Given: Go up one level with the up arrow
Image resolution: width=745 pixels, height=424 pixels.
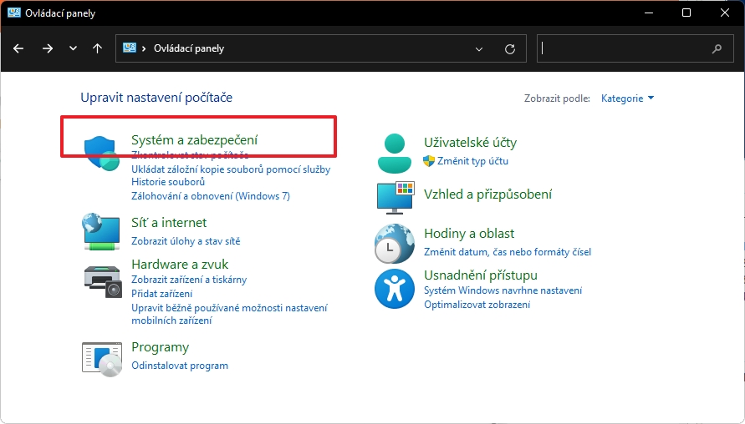Looking at the screenshot, I should [x=97, y=48].
